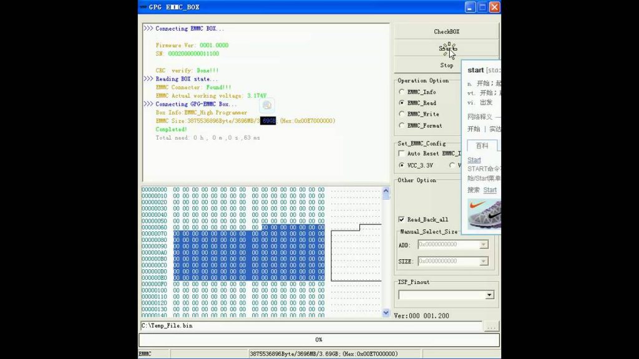Select the second VCC voltage radio button
This screenshot has height=359, width=639.
pyautogui.click(x=452, y=165)
